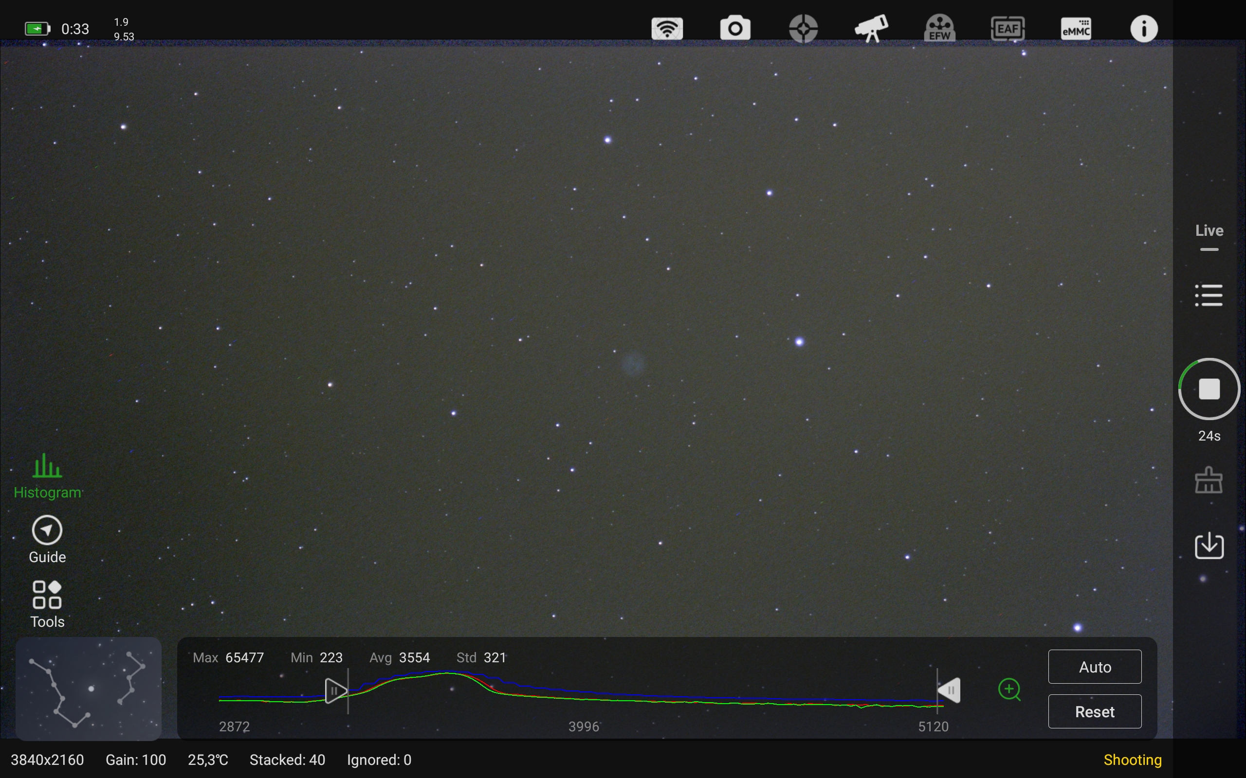Image resolution: width=1246 pixels, height=778 pixels.
Task: Open telescope mount settings icon
Action: [x=871, y=28]
